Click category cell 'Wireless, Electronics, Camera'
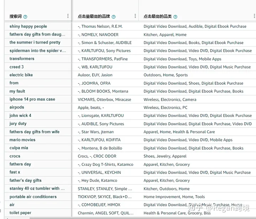The width and height of the screenshot is (256, 219). [x=170, y=100]
